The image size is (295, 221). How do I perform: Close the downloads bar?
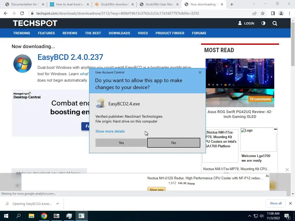tap(290, 203)
